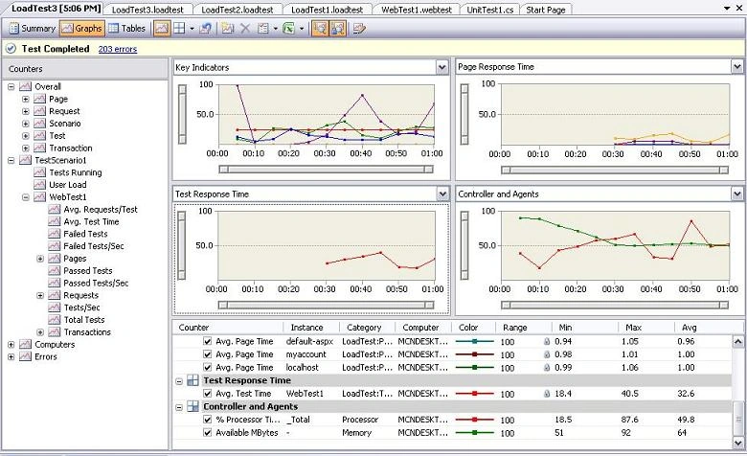Select the Start Page tab

click(x=546, y=10)
